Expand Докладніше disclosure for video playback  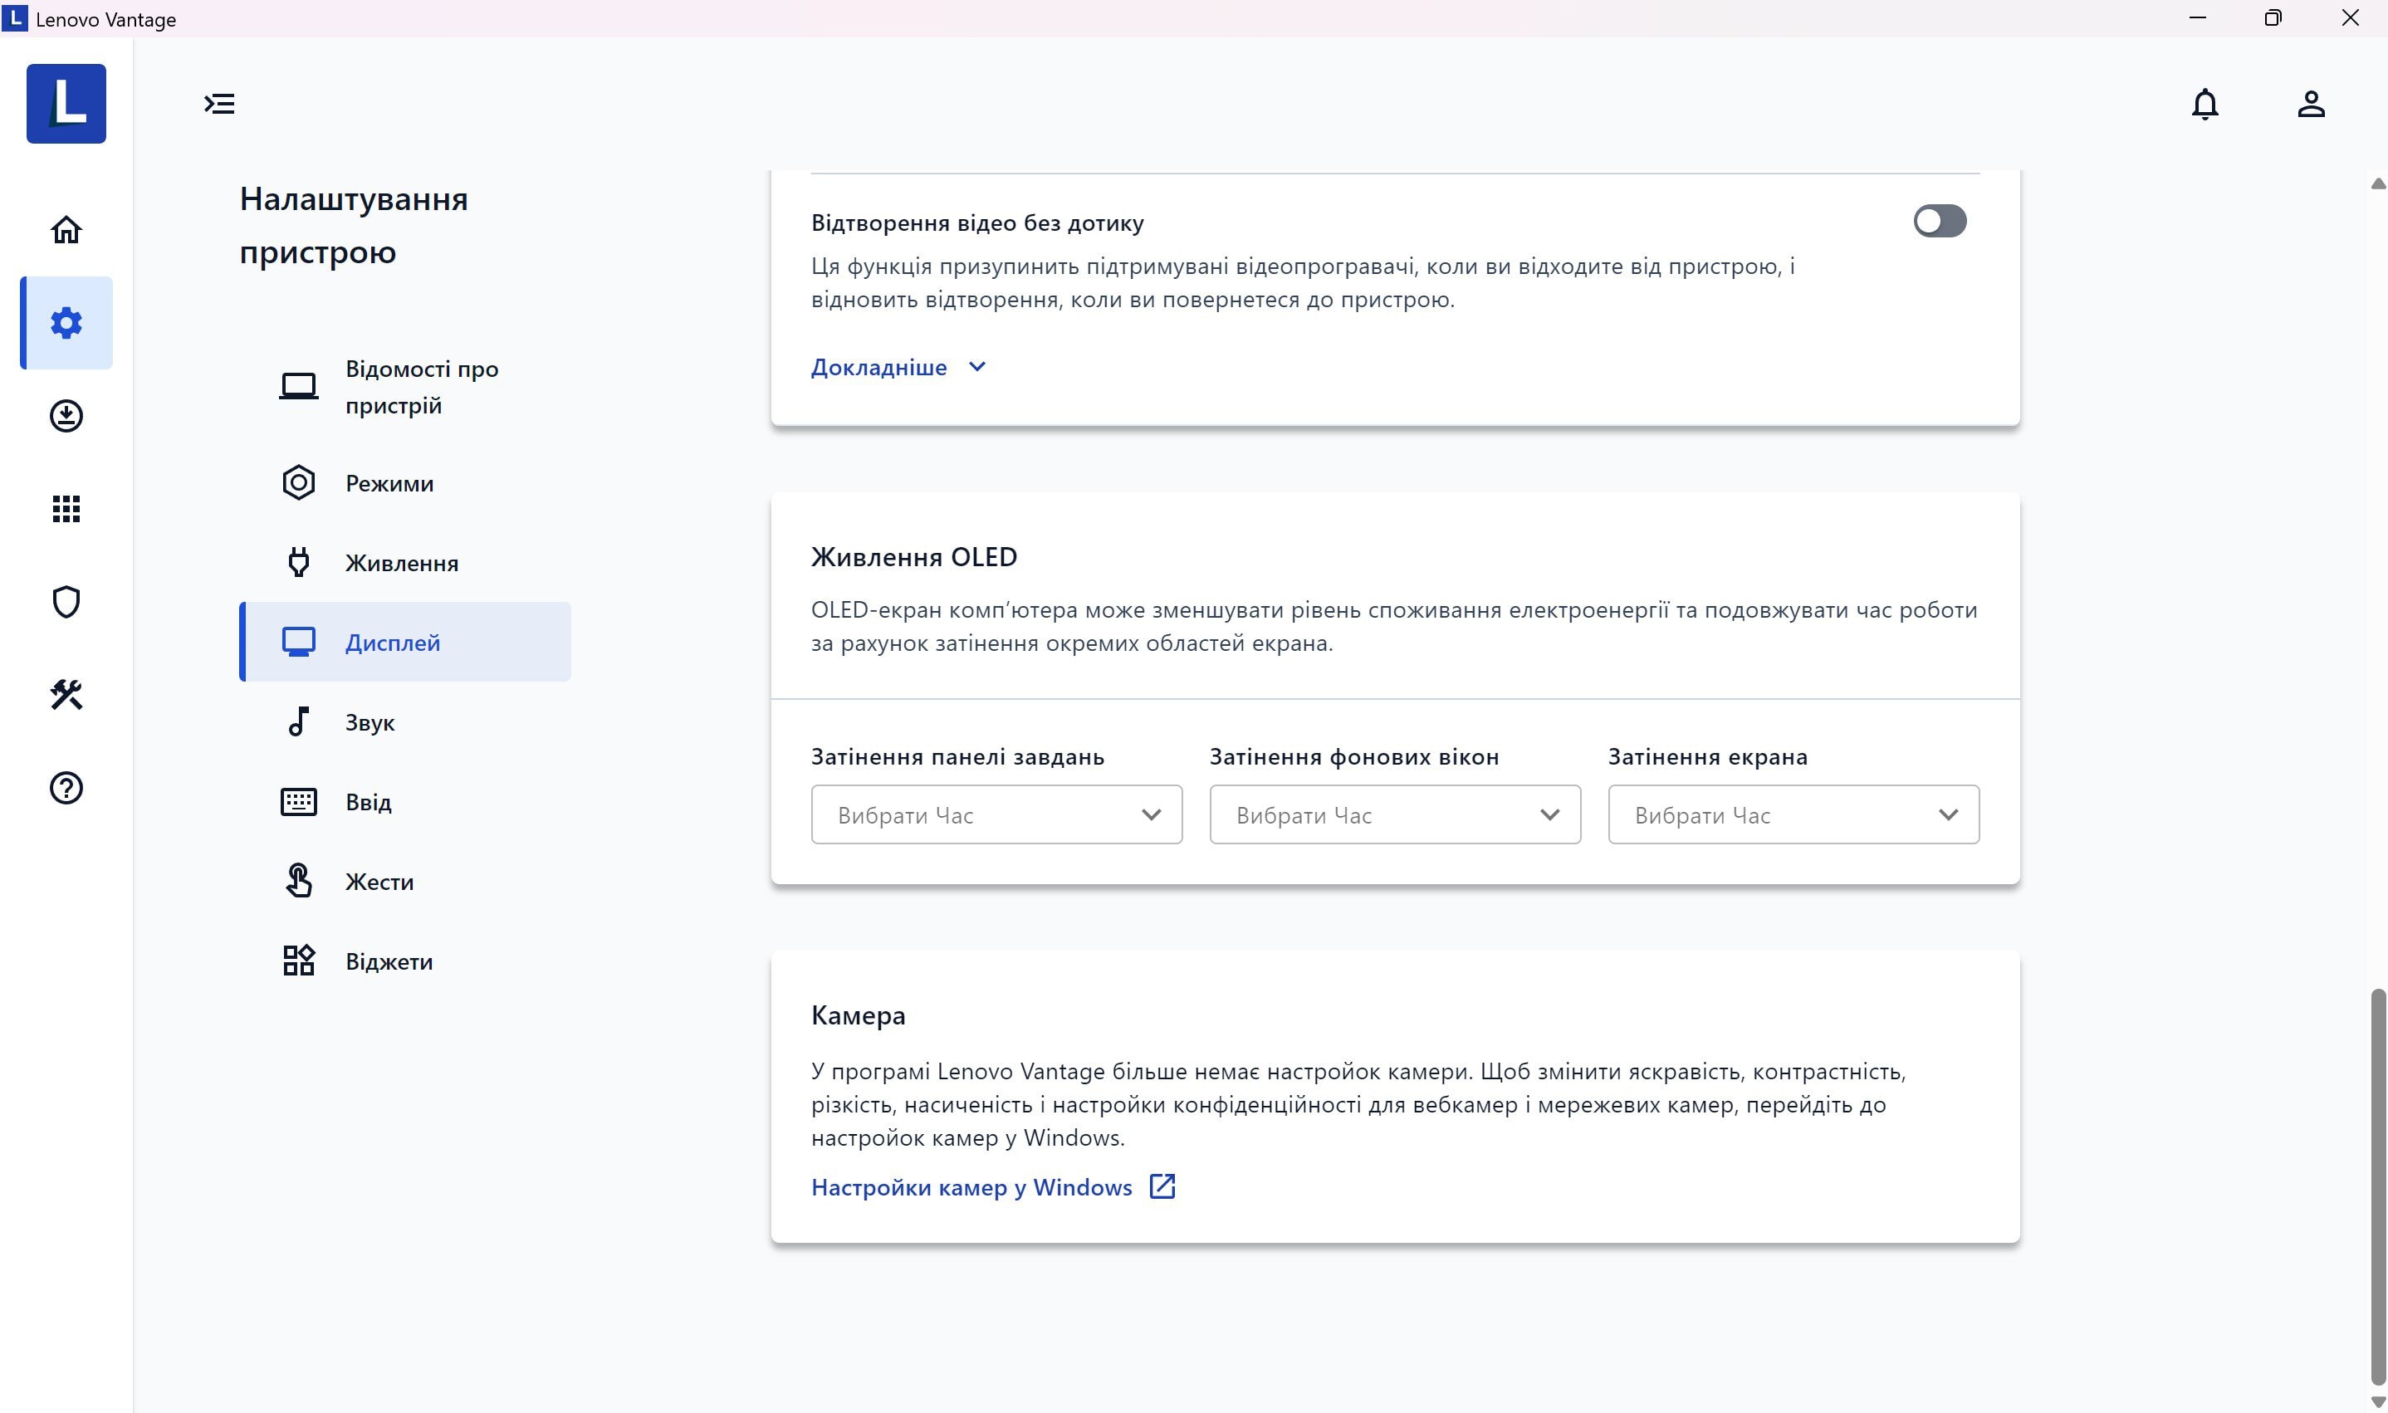tap(898, 365)
